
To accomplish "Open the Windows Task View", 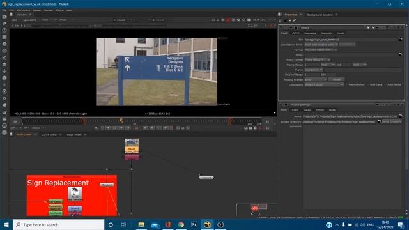I will [x=123, y=224].
